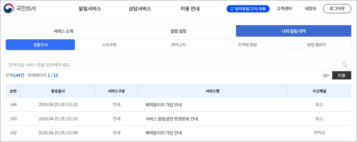357x142 pixels.
Task: Click the 발송일시 column header
Action: 58,91
